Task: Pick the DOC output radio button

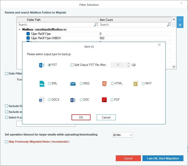Action: [x=81, y=100]
